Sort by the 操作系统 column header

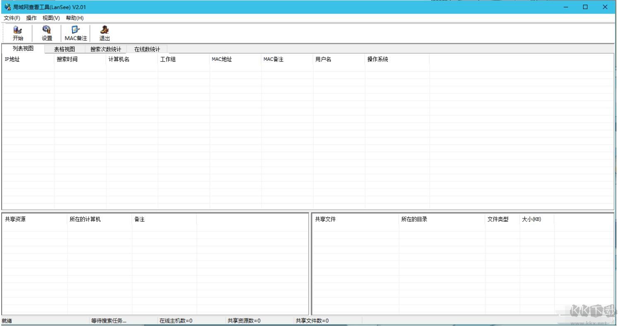pos(397,59)
